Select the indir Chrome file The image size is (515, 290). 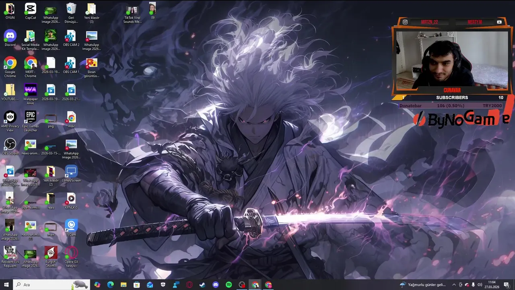pyautogui.click(x=71, y=120)
